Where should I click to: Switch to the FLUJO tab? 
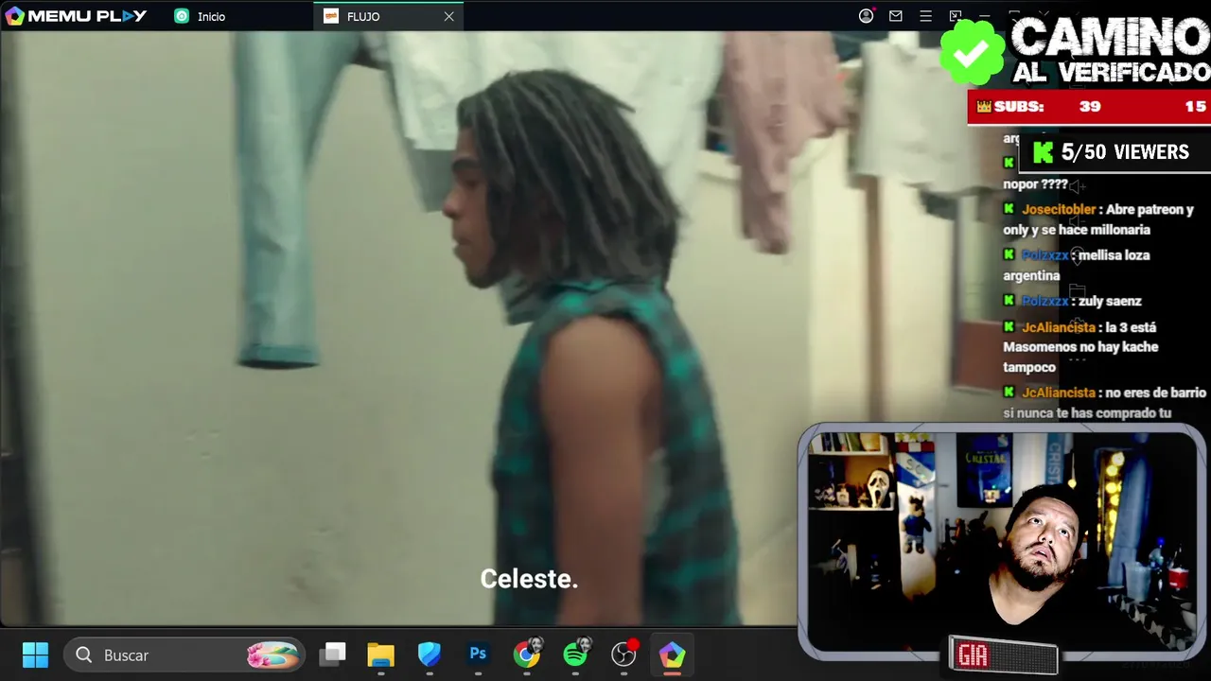(388, 16)
